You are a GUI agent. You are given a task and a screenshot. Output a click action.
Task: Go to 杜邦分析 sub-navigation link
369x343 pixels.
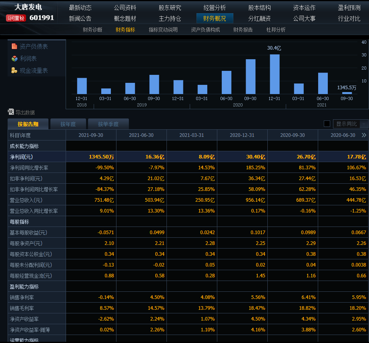click(x=276, y=30)
